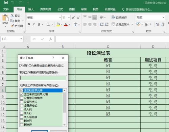This screenshot has height=132, width=169.
Task: Open the font size dropdown
Action: pyautogui.click(x=69, y=18)
